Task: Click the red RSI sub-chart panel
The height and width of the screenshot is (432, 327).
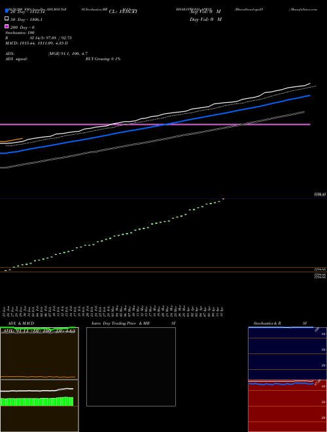Action: pos(287,406)
